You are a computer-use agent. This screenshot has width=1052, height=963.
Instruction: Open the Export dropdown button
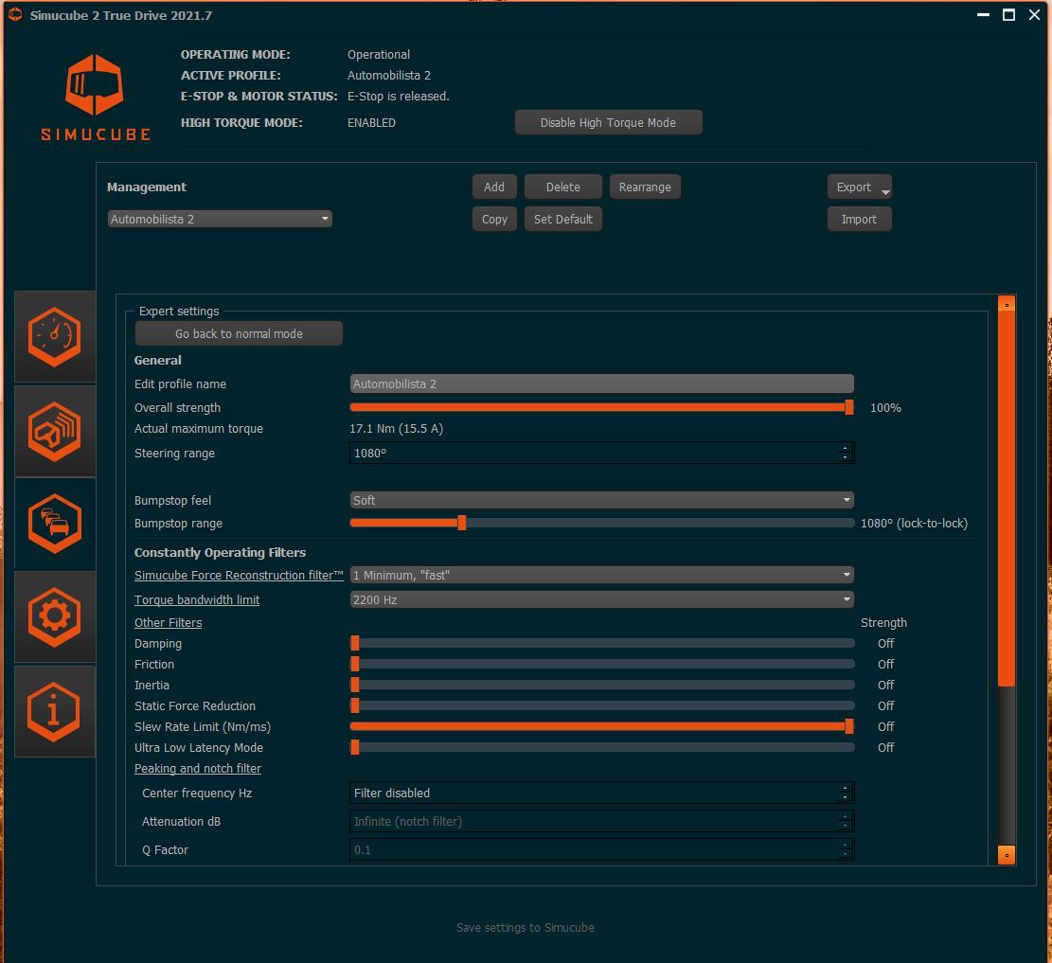click(x=859, y=187)
